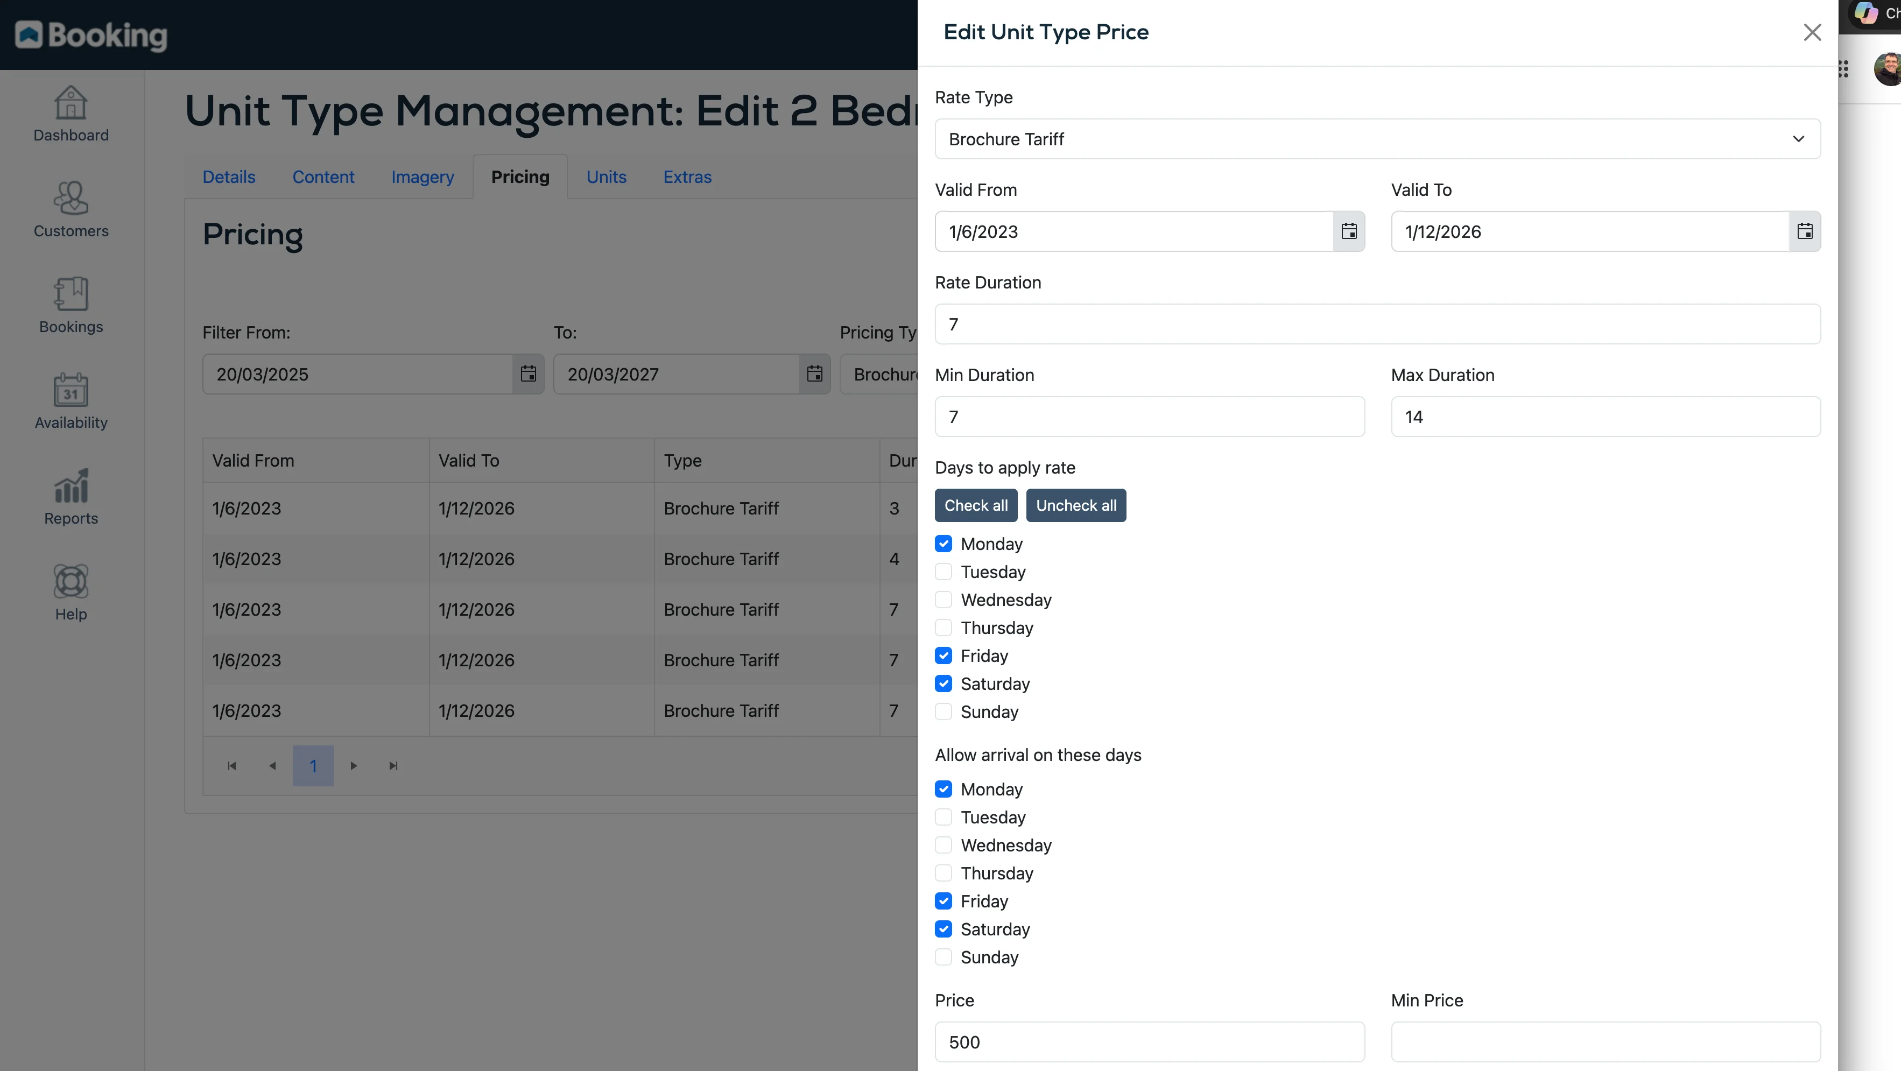Click the Check all button
Screen dimensions: 1901x1071
point(976,505)
